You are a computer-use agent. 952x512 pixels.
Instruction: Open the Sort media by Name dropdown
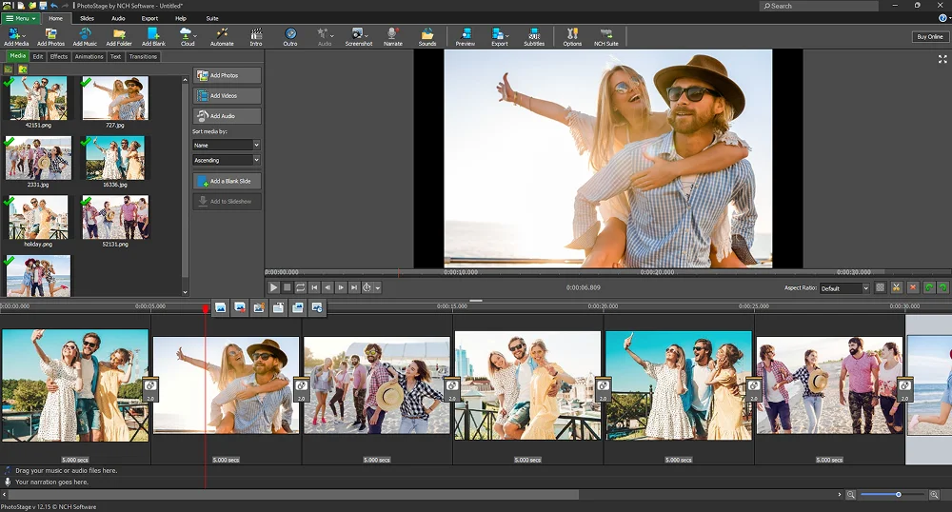coord(227,145)
